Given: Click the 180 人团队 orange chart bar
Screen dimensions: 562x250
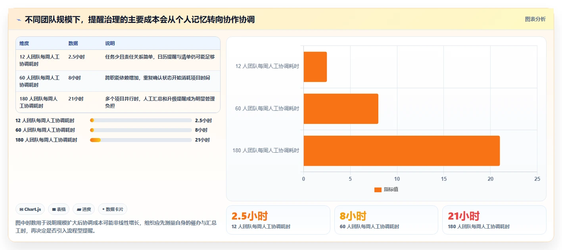Looking at the screenshot, I should (402, 151).
